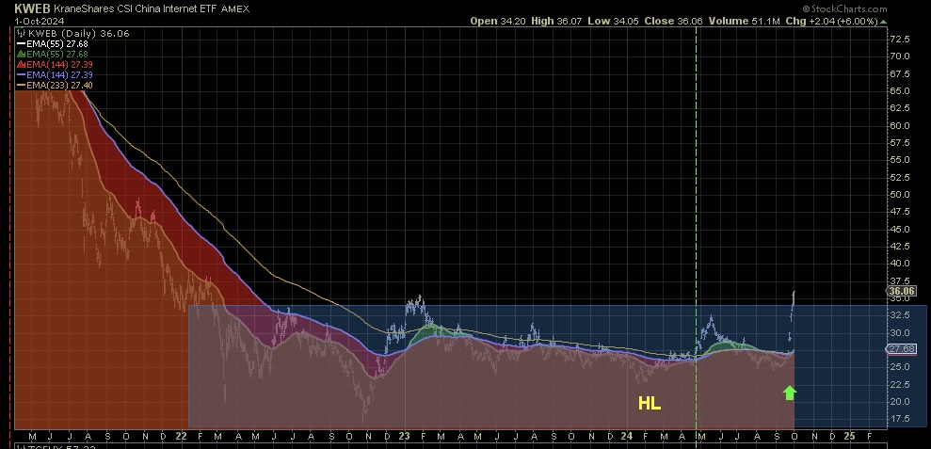931x449 pixels.
Task: Click the 17.5 price axis label
Action: coord(900,419)
